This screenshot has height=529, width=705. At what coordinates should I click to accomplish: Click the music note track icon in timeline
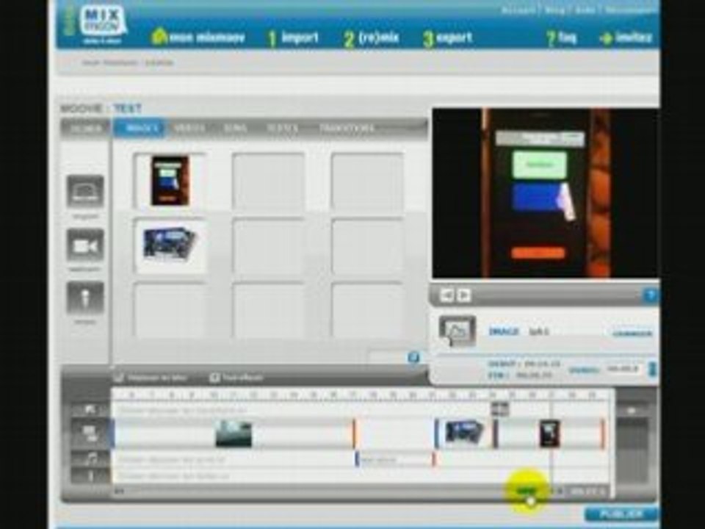pyautogui.click(x=91, y=459)
